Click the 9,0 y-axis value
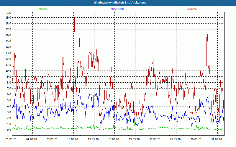Screen dimensions: 236x147 click(9, 77)
